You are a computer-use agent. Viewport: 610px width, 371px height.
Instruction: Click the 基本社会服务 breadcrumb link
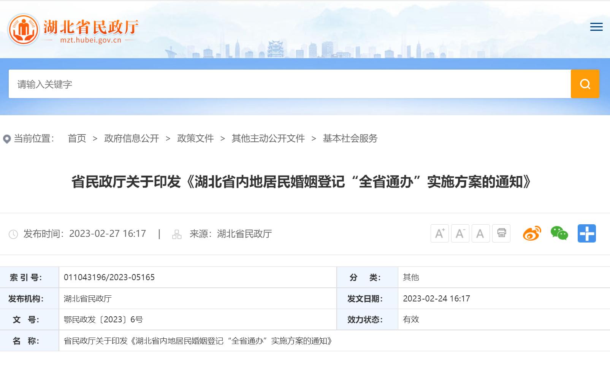point(350,138)
